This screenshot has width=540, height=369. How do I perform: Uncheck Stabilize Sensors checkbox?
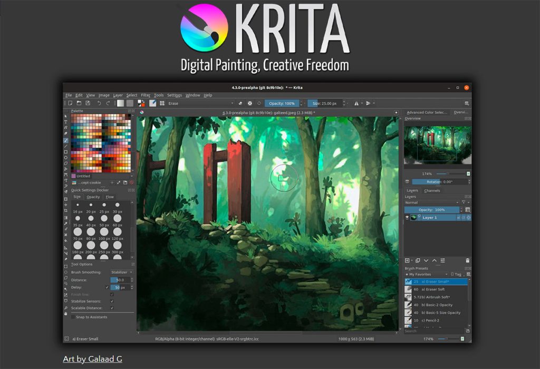point(112,301)
